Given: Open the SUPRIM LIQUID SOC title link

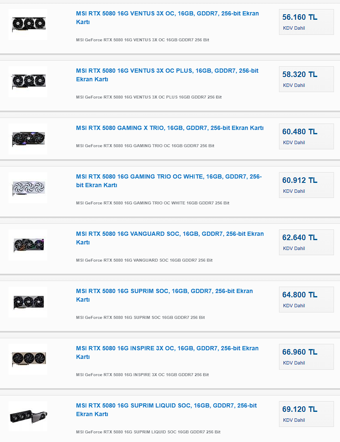Looking at the screenshot, I should [x=166, y=410].
